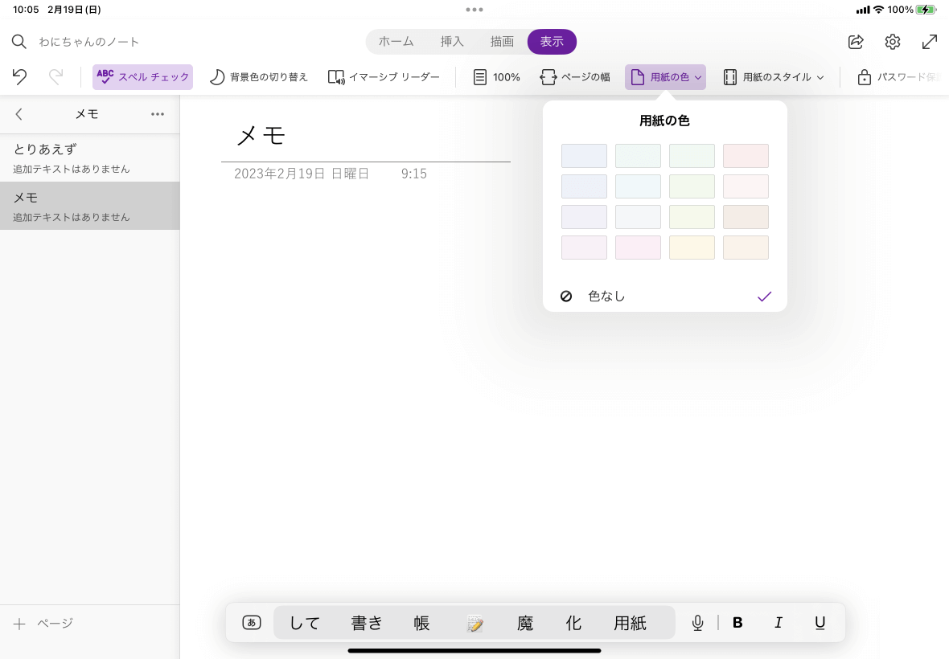Choose second row cyan paper color
The image size is (949, 659).
[638, 186]
